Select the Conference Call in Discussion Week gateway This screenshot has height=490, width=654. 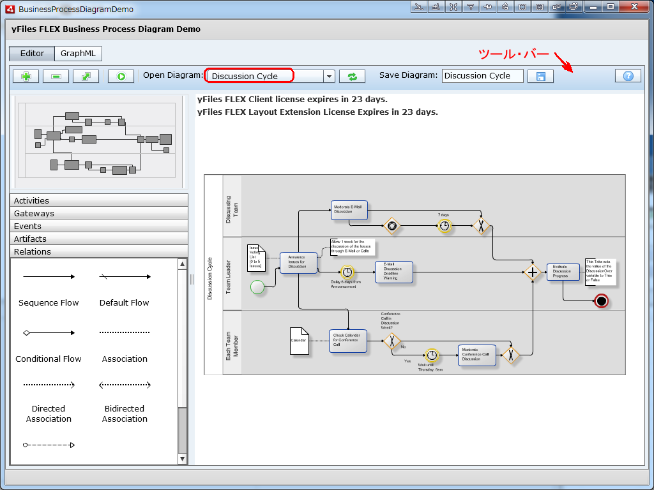pos(392,341)
